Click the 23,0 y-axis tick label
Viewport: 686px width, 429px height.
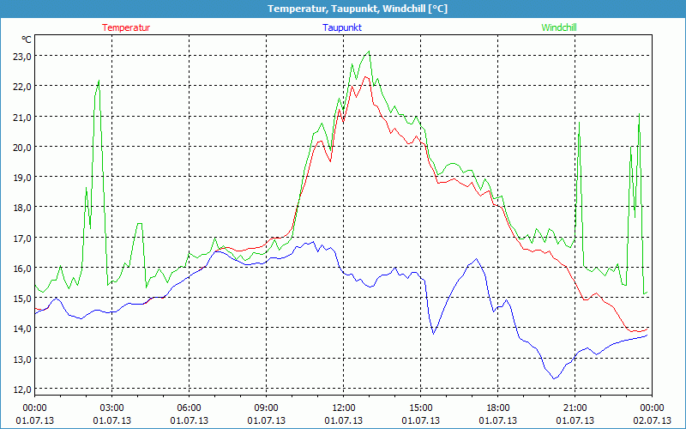point(21,56)
